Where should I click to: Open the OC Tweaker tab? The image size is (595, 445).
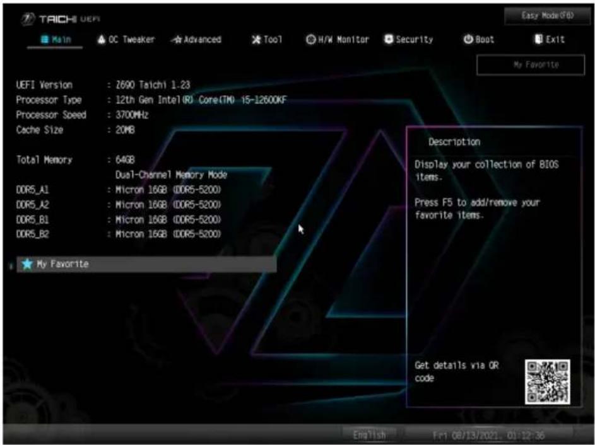126,40
